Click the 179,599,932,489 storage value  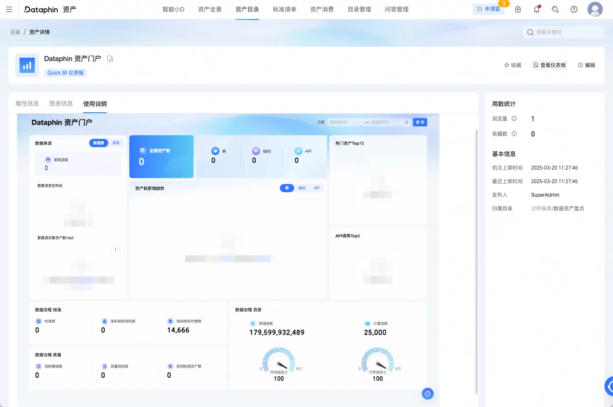tap(277, 333)
